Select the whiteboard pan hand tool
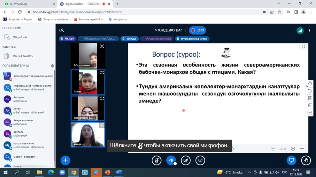Viewport: 316px width, 177px height. pyautogui.click(x=310, y=83)
